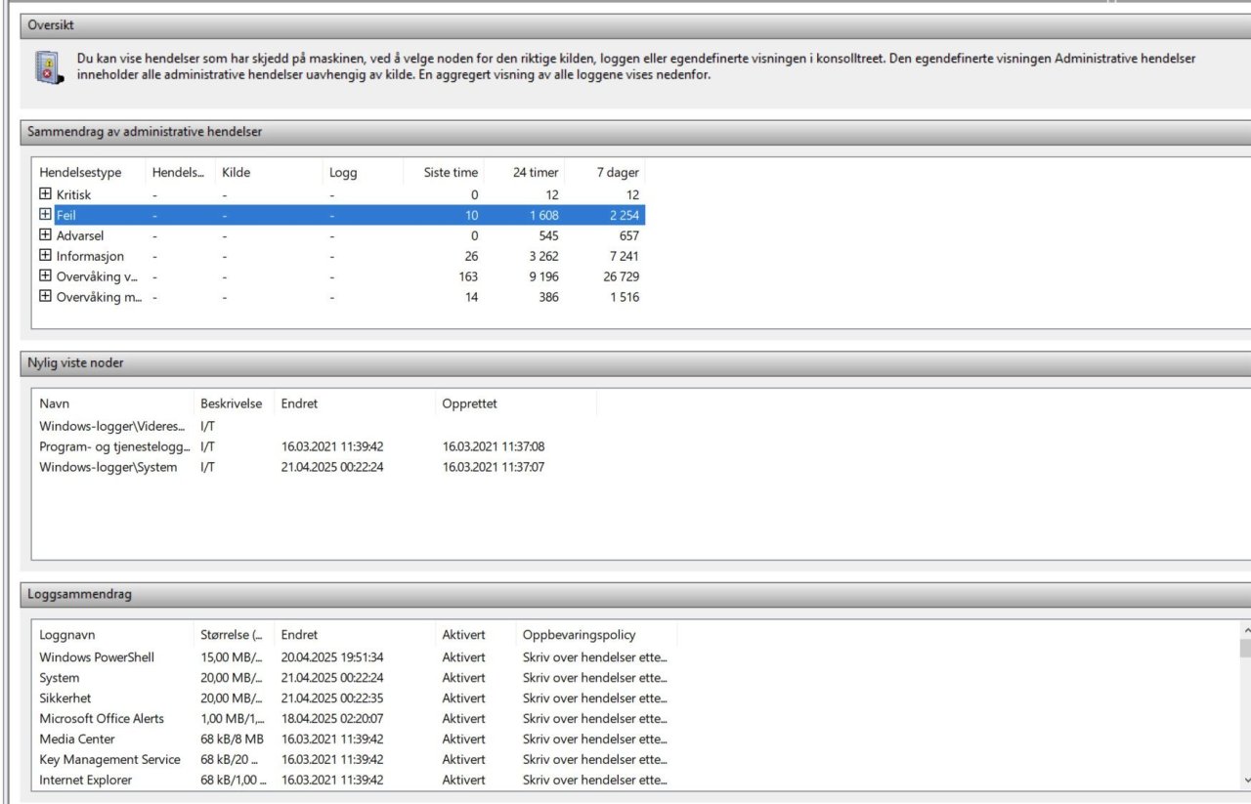Expand the Kritisk event type row
The image size is (1251, 804).
[x=45, y=194]
